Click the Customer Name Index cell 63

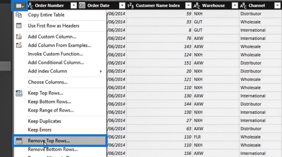[159, 129]
